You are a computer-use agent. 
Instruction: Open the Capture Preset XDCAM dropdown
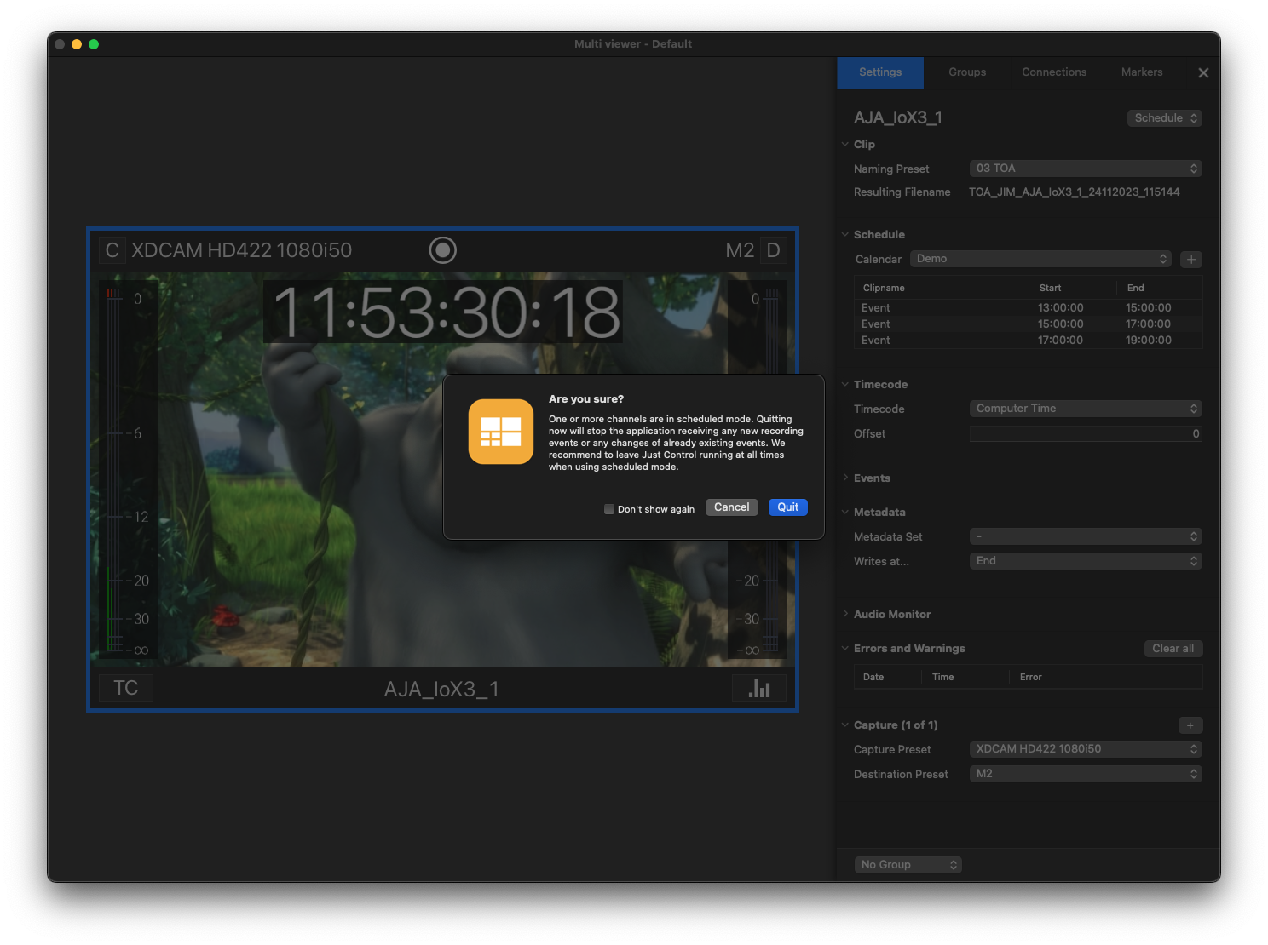[1086, 749]
